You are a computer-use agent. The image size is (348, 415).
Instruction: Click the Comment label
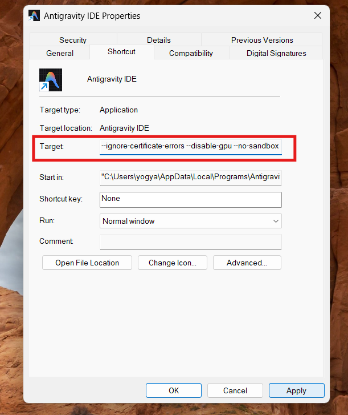click(x=56, y=241)
